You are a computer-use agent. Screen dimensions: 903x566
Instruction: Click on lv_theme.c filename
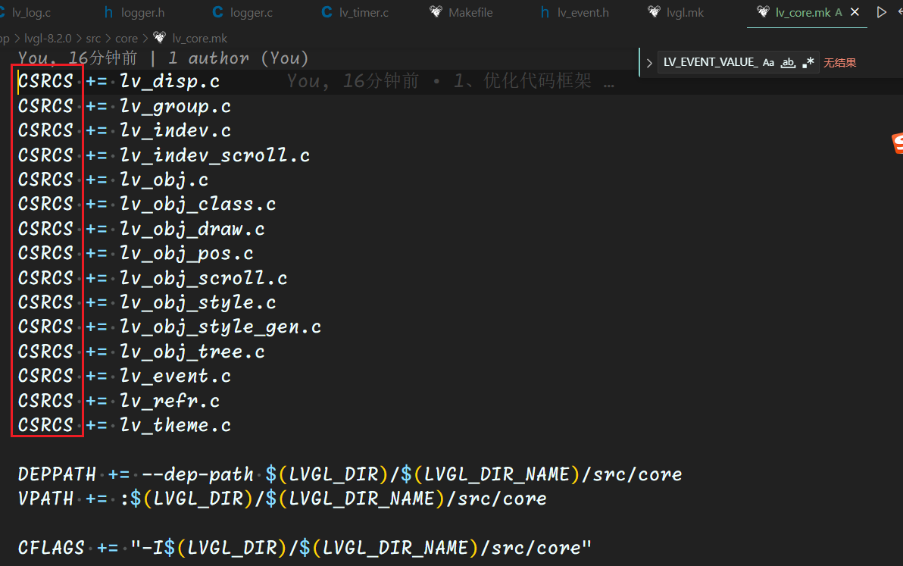pyautogui.click(x=176, y=426)
